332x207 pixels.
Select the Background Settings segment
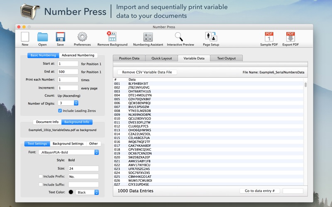pos(68,144)
